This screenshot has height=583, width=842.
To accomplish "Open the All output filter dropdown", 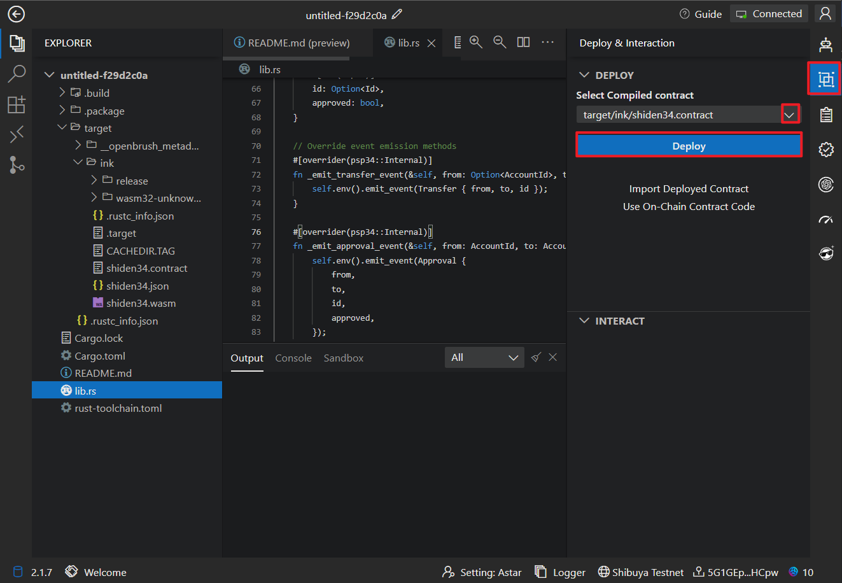I will tap(484, 358).
